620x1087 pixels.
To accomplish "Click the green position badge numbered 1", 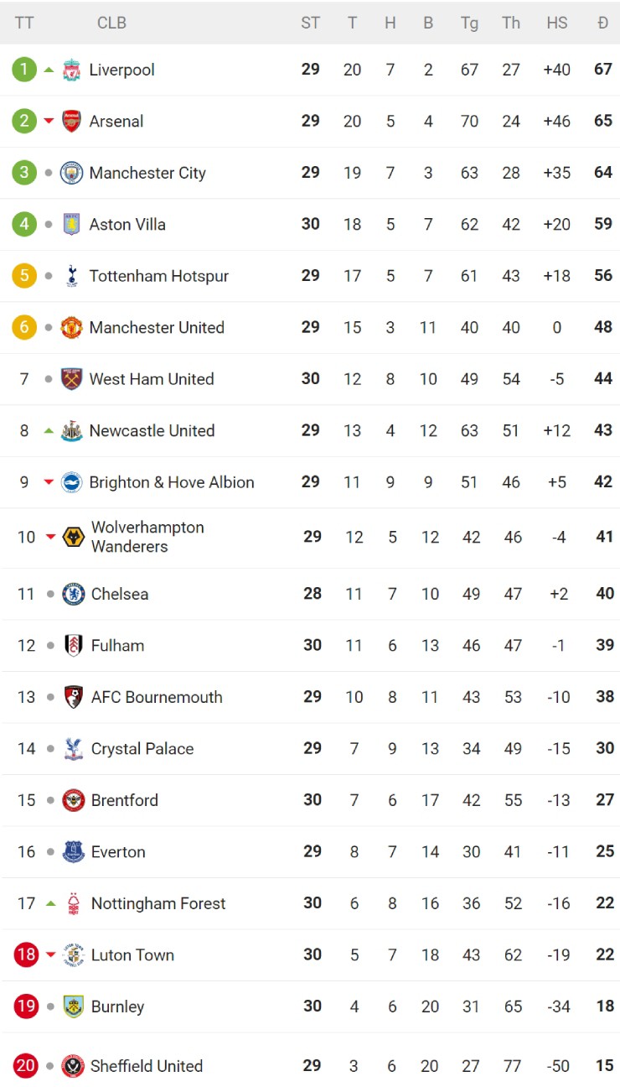I will [x=24, y=70].
